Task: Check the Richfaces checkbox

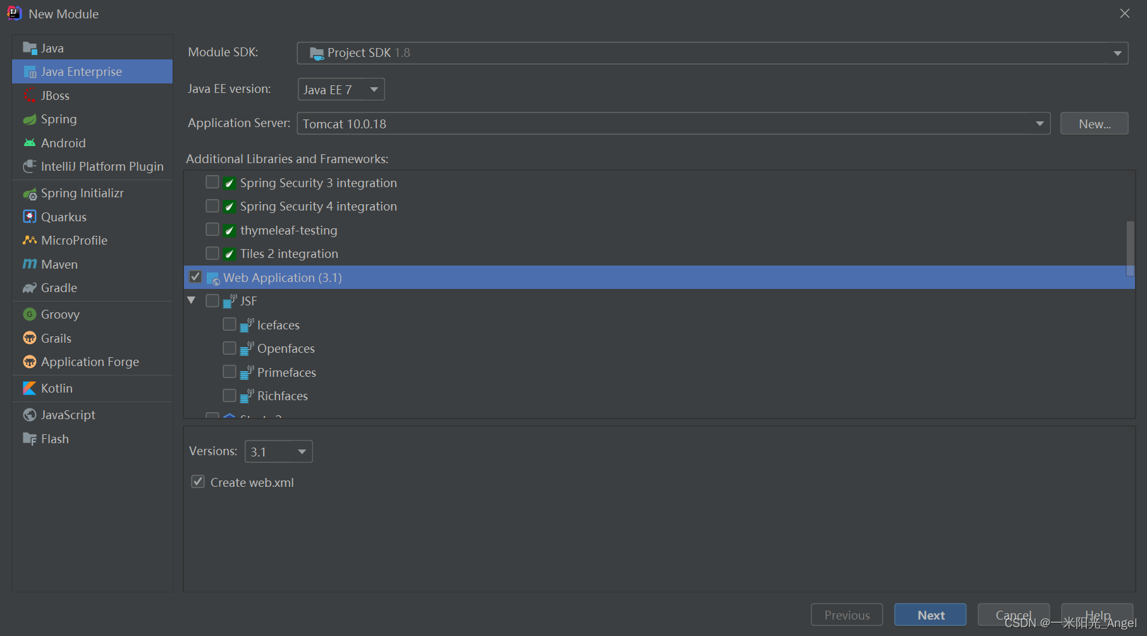Action: tap(230, 396)
